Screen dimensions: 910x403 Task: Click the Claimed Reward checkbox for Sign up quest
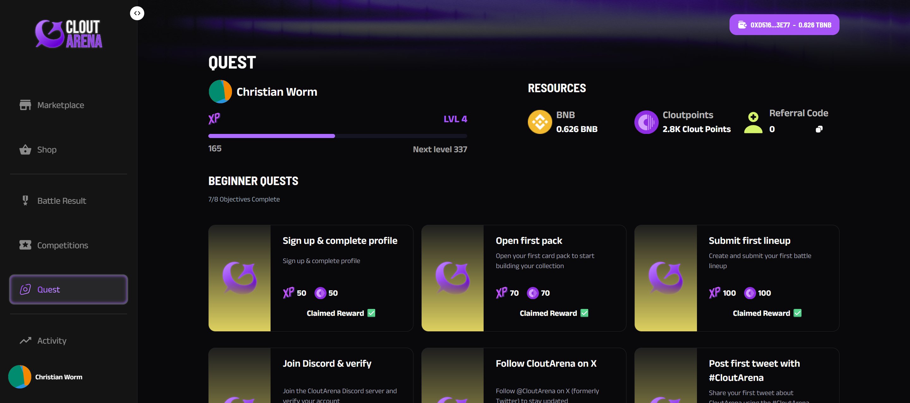pos(371,313)
